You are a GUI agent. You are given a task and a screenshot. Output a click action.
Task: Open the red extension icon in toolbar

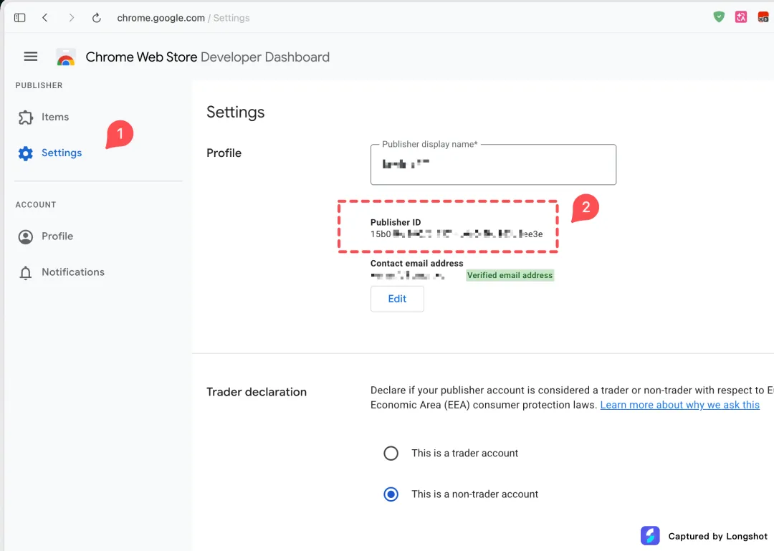pos(763,17)
